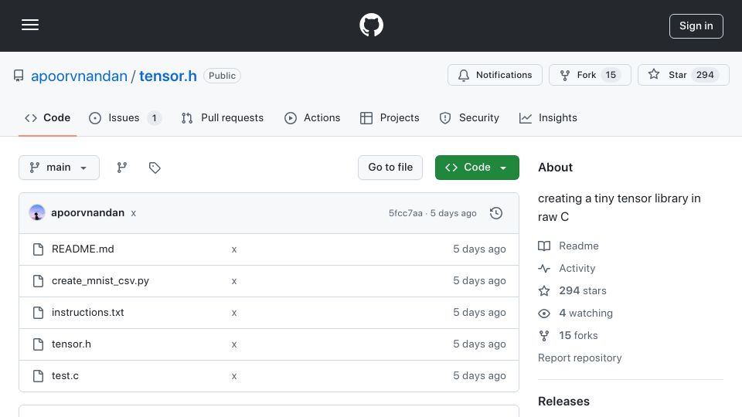The width and height of the screenshot is (742, 417).
Task: Open the tensor.h repository name link
Action: pyautogui.click(x=168, y=76)
